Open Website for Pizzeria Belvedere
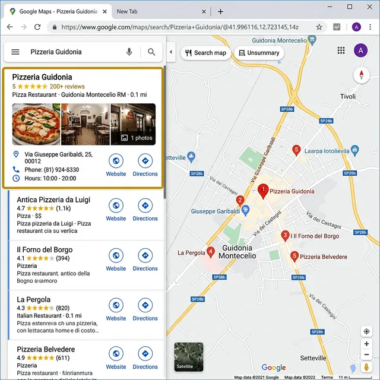This screenshot has width=380, height=380. pyautogui.click(x=116, y=358)
